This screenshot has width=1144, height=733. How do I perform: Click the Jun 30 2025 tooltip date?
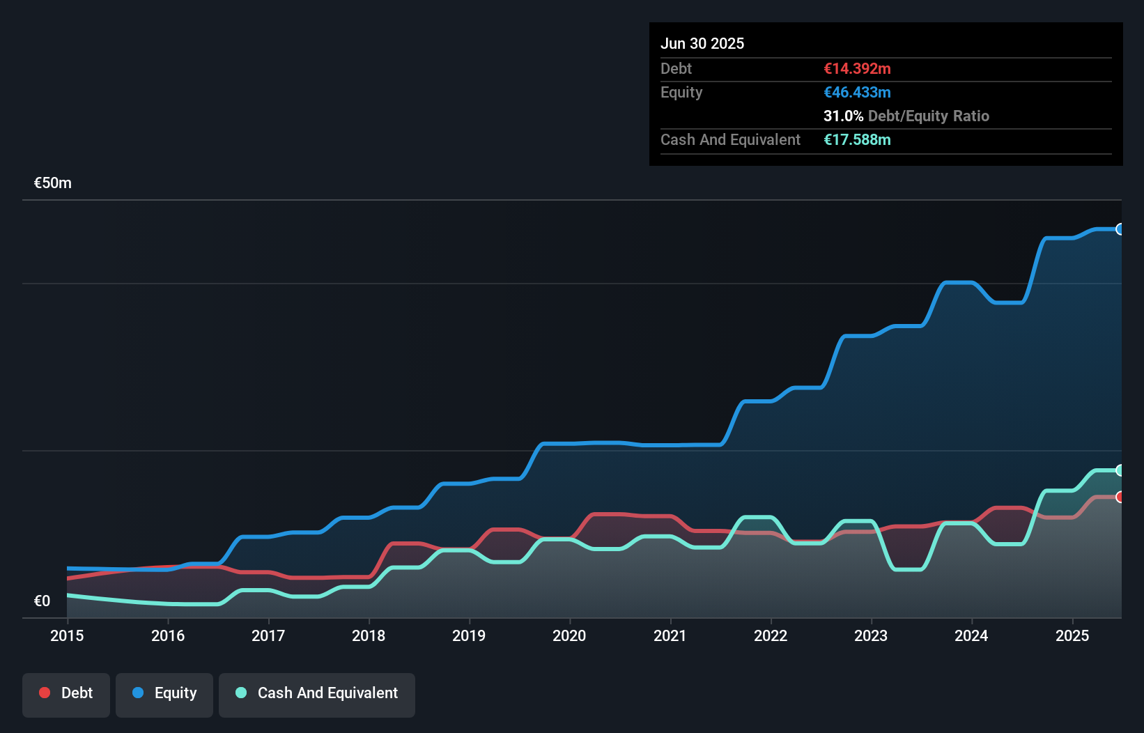click(x=702, y=43)
